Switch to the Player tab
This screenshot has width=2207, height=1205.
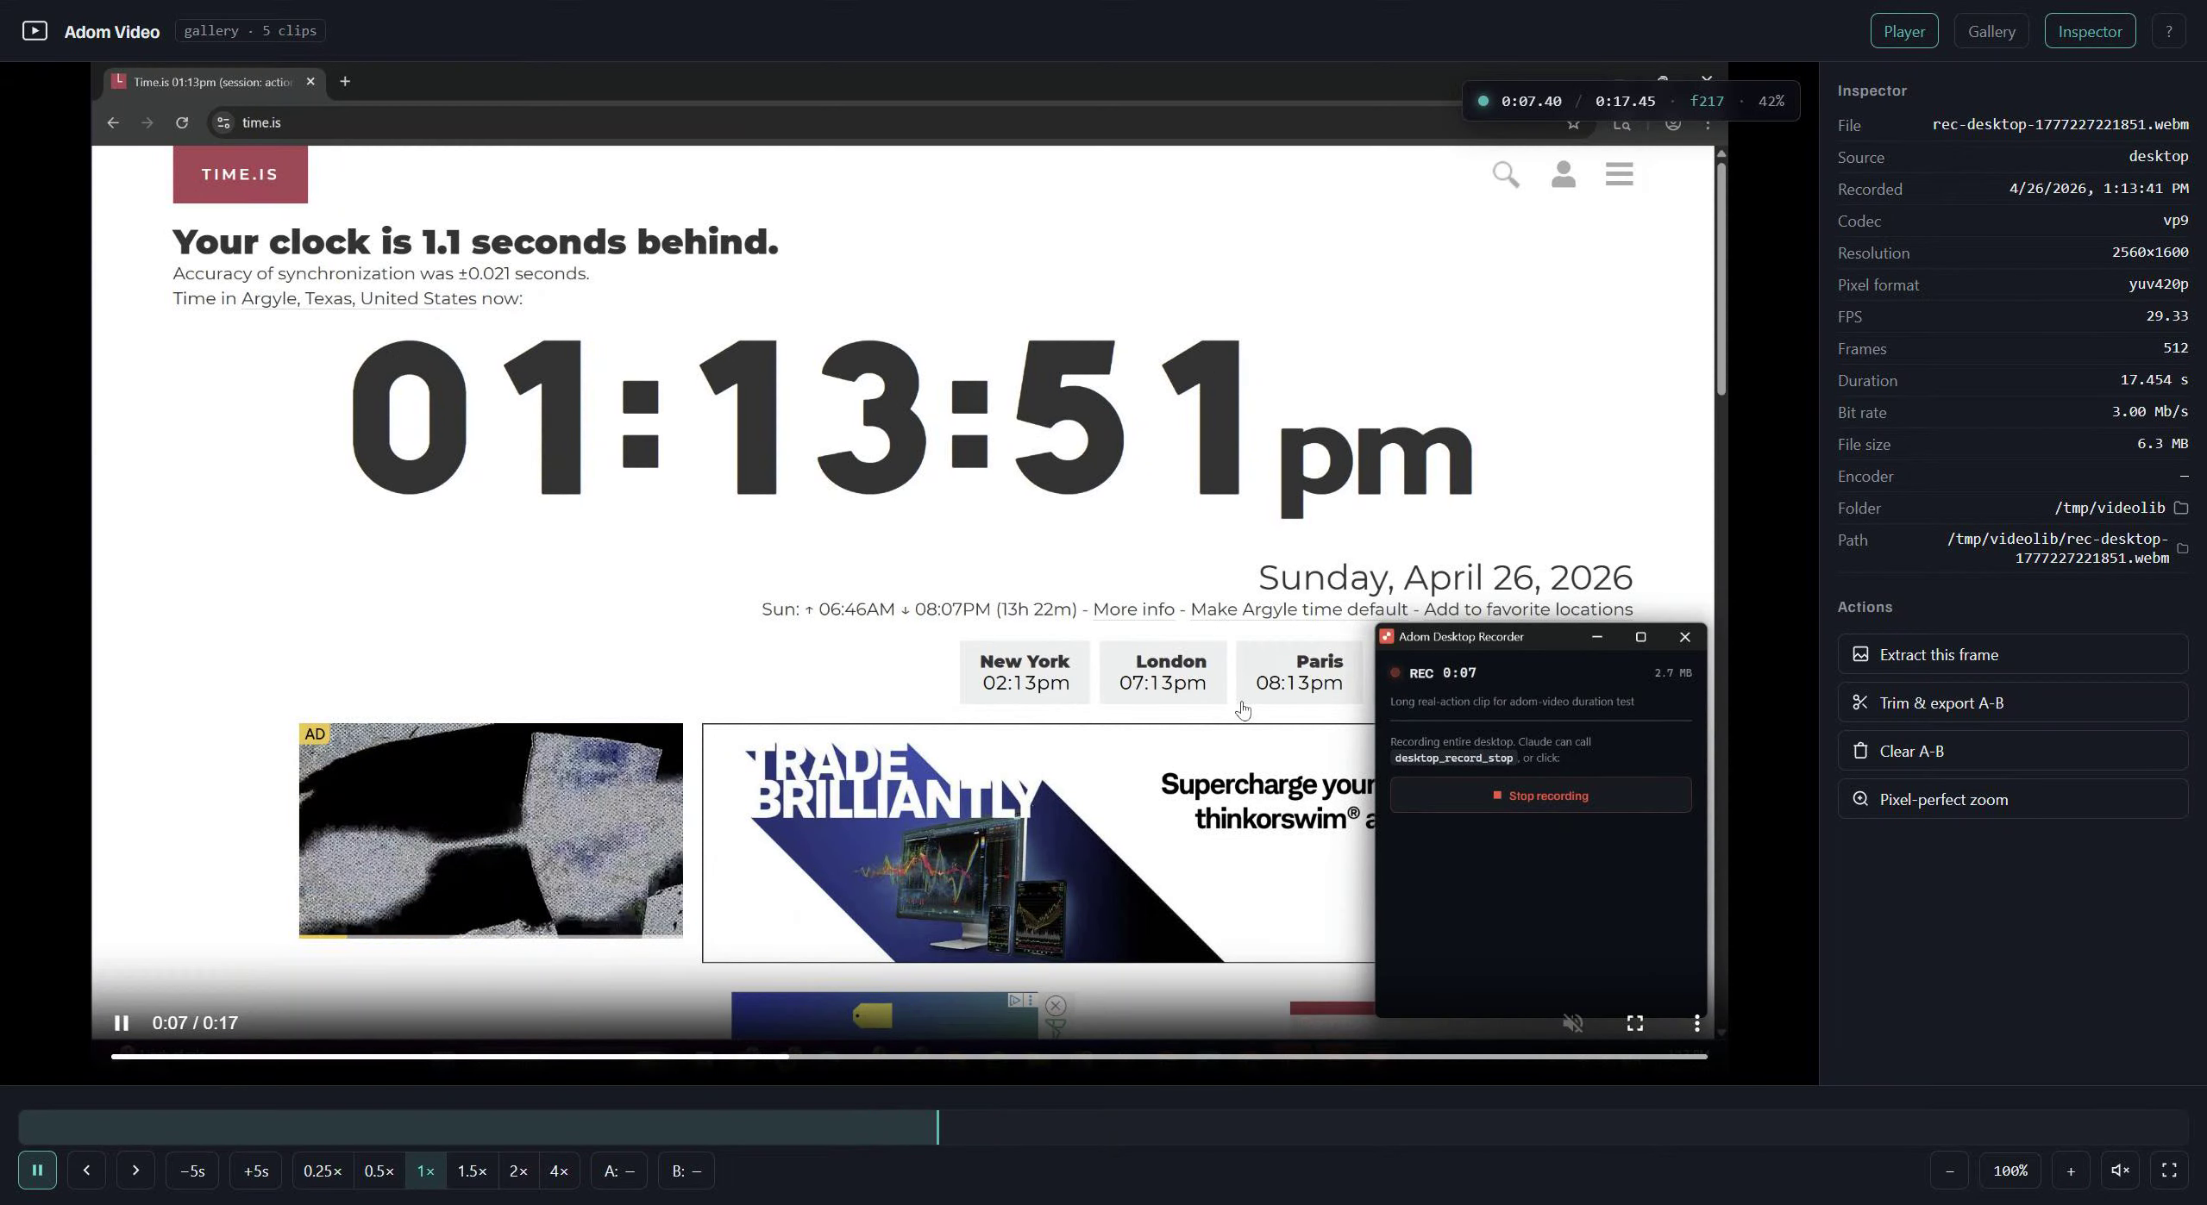(1904, 31)
